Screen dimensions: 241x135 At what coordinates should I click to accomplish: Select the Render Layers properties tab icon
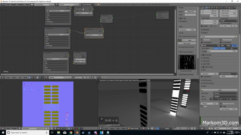(x=209, y=8)
